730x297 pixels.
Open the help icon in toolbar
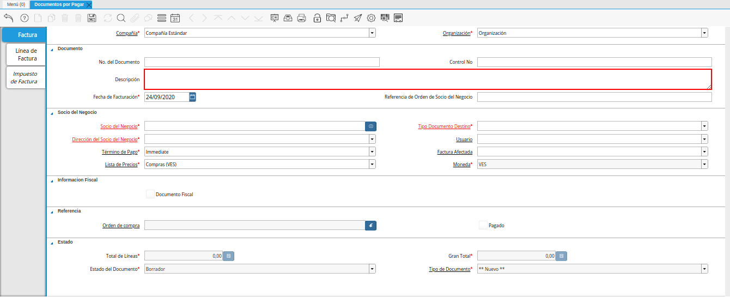[24, 18]
